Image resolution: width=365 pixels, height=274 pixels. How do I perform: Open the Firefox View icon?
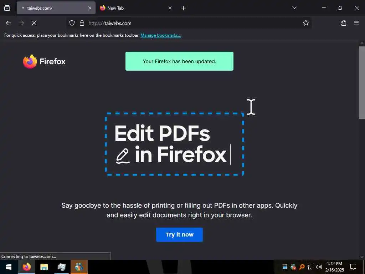point(7,8)
